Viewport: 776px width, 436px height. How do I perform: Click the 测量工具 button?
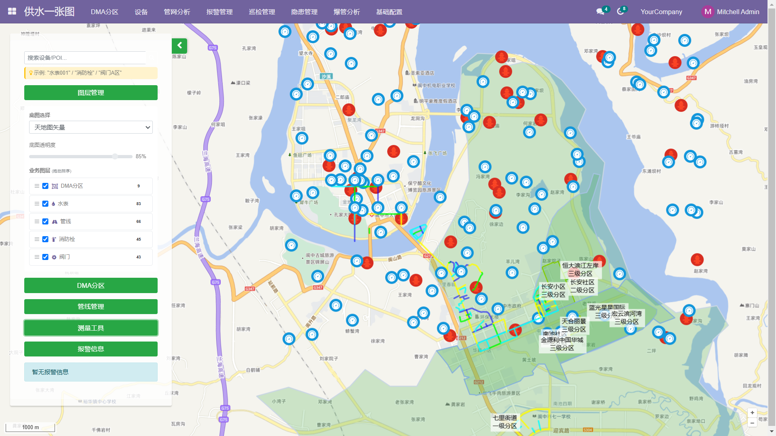coord(91,328)
